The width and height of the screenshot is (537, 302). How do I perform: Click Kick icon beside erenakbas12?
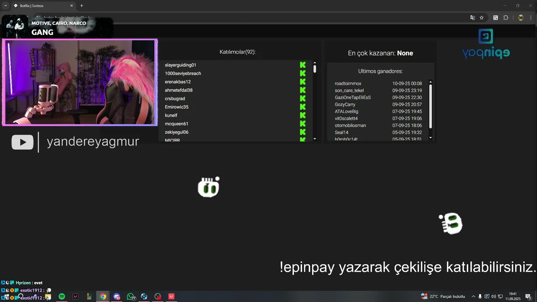[302, 82]
